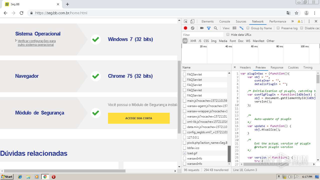Click the ACESSE SUA CONTA button

[139, 118]
